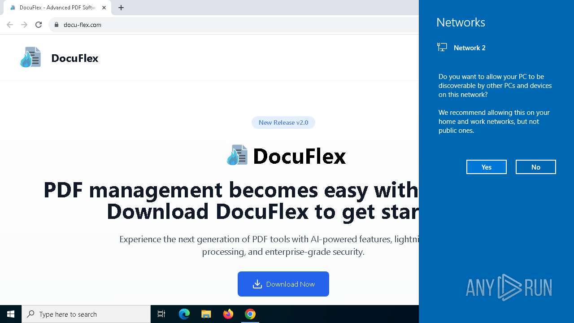Click the DocuFlex flame logo in header
Image resolution: width=574 pixels, height=323 pixels.
tap(30, 57)
